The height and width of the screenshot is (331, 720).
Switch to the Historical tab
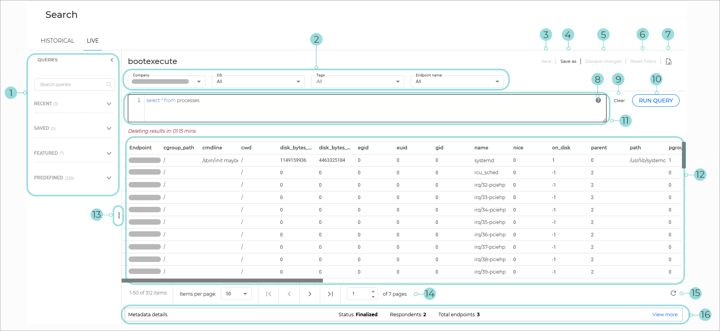click(x=58, y=41)
